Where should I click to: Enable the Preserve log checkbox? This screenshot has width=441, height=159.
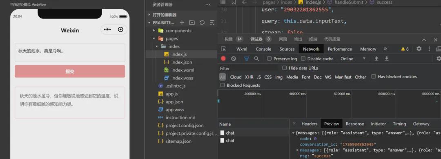[269, 58]
